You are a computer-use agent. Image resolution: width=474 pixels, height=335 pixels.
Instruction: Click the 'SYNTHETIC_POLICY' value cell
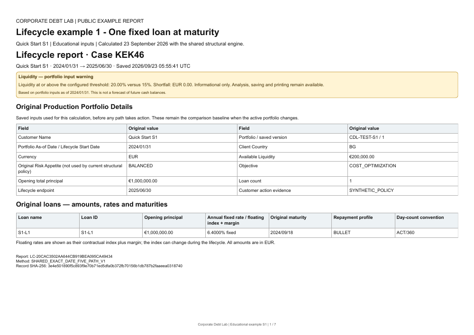click(402, 190)
